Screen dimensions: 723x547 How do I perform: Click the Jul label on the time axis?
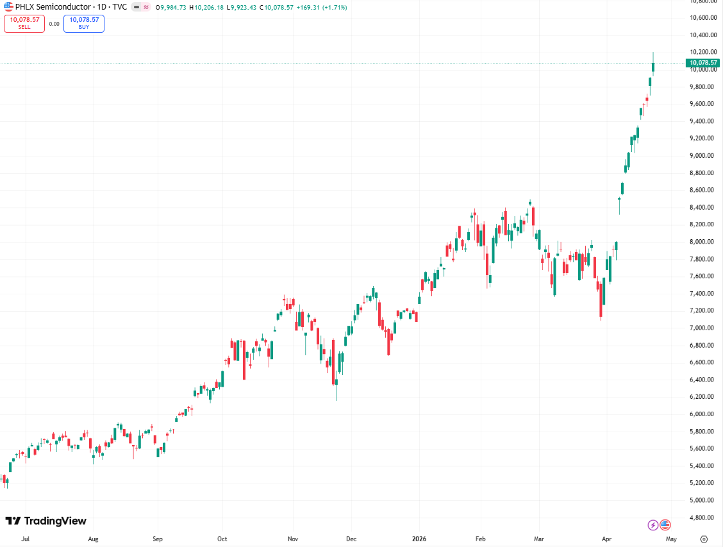[x=25, y=539]
